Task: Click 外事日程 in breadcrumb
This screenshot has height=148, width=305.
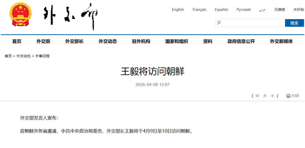Action: tap(42, 56)
